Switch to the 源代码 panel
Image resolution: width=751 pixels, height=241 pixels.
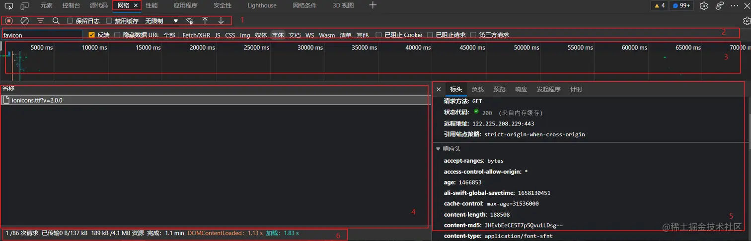click(x=99, y=5)
